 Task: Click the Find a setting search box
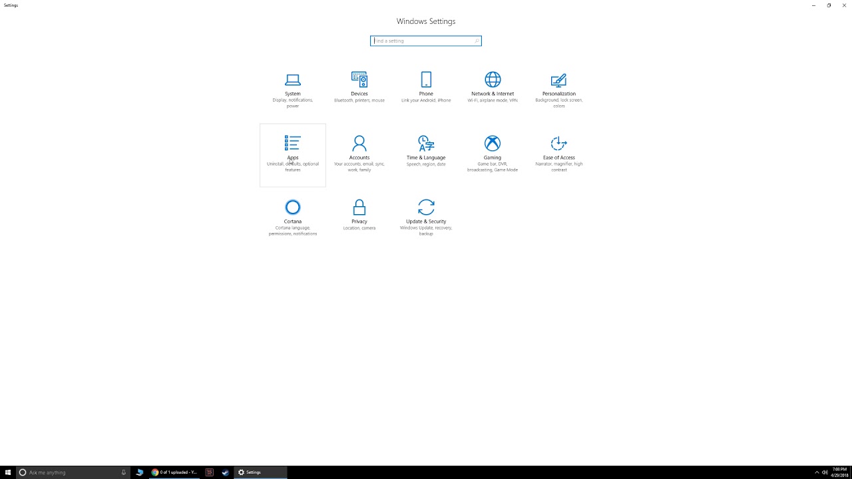tap(425, 41)
